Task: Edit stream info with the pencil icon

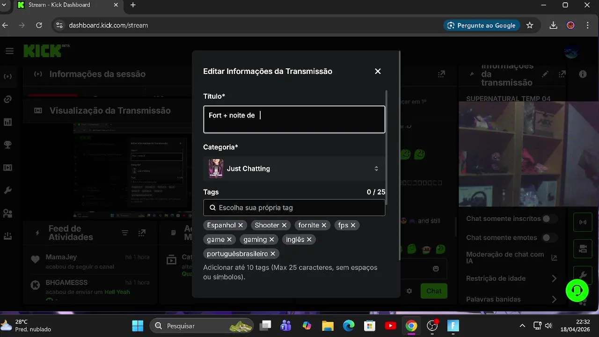Action: [545, 74]
